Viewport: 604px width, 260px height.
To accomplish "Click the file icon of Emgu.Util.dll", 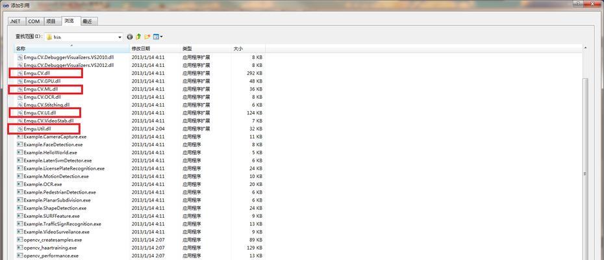I will tap(20, 129).
